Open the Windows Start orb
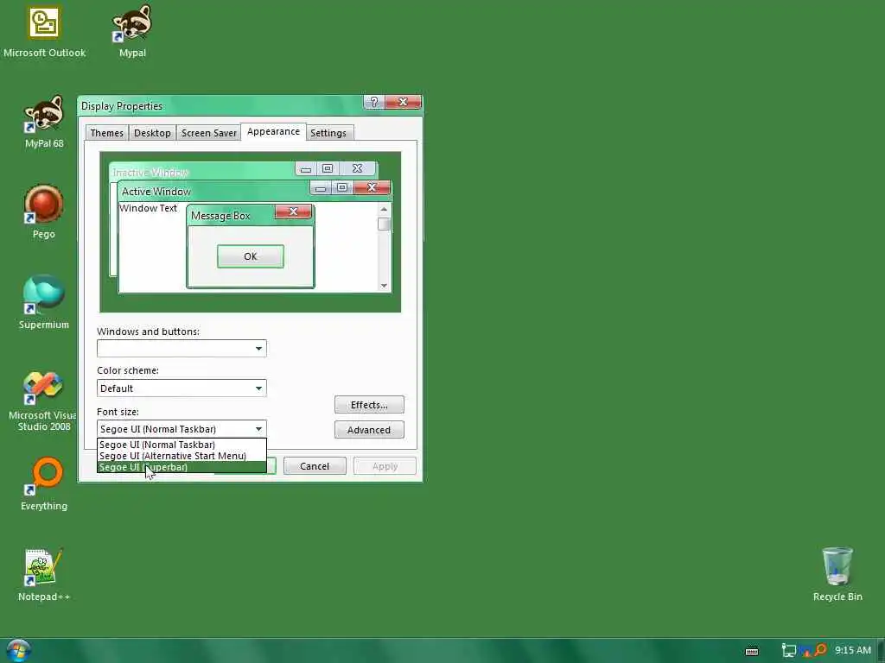 [17, 651]
